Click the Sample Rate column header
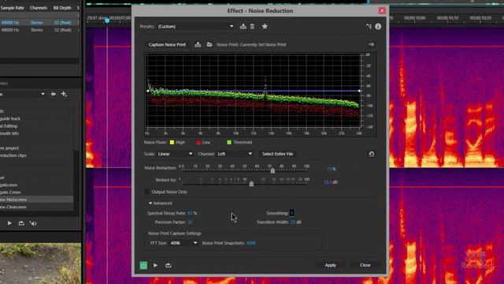Viewport: 504px width, 284px height. pos(13,8)
